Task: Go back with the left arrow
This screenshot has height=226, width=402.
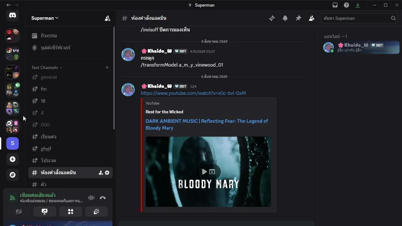Action: [x=8, y=5]
